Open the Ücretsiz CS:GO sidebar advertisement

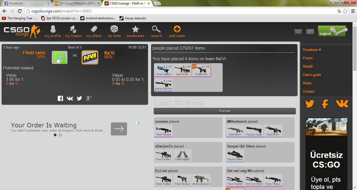(326, 154)
